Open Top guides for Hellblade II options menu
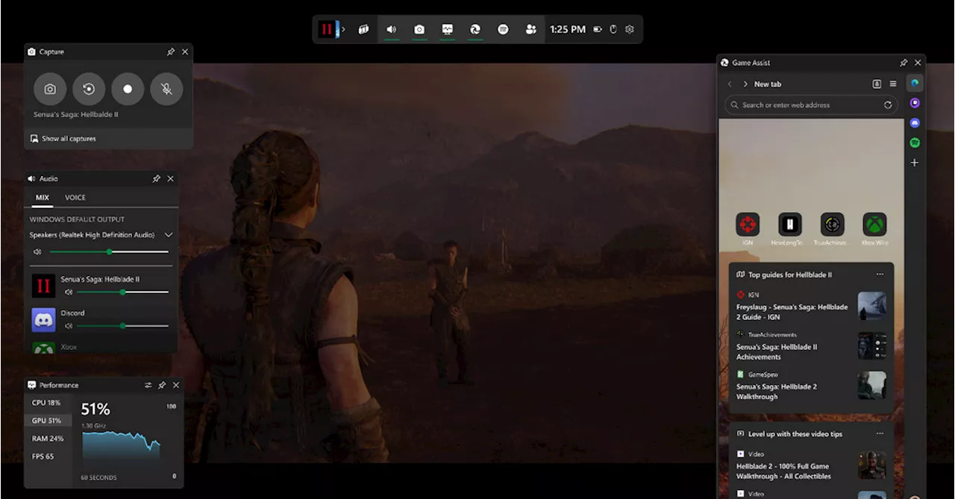Viewport: 955px width, 499px height. (880, 274)
